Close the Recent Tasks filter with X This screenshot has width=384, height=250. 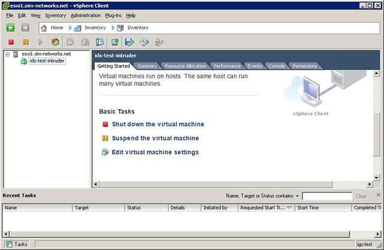[x=379, y=195]
